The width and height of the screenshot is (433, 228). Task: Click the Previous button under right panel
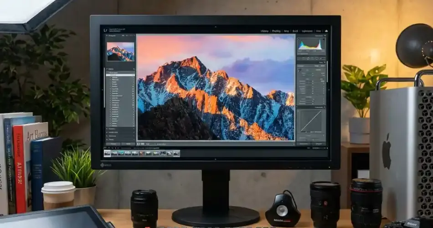click(x=304, y=144)
